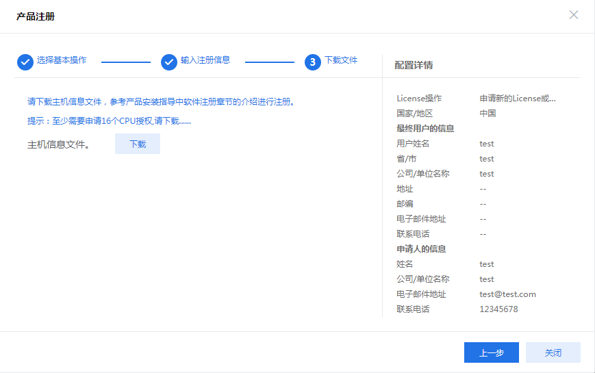The image size is (595, 373).
Task: Click the step 3 circle icon
Action: pos(313,62)
